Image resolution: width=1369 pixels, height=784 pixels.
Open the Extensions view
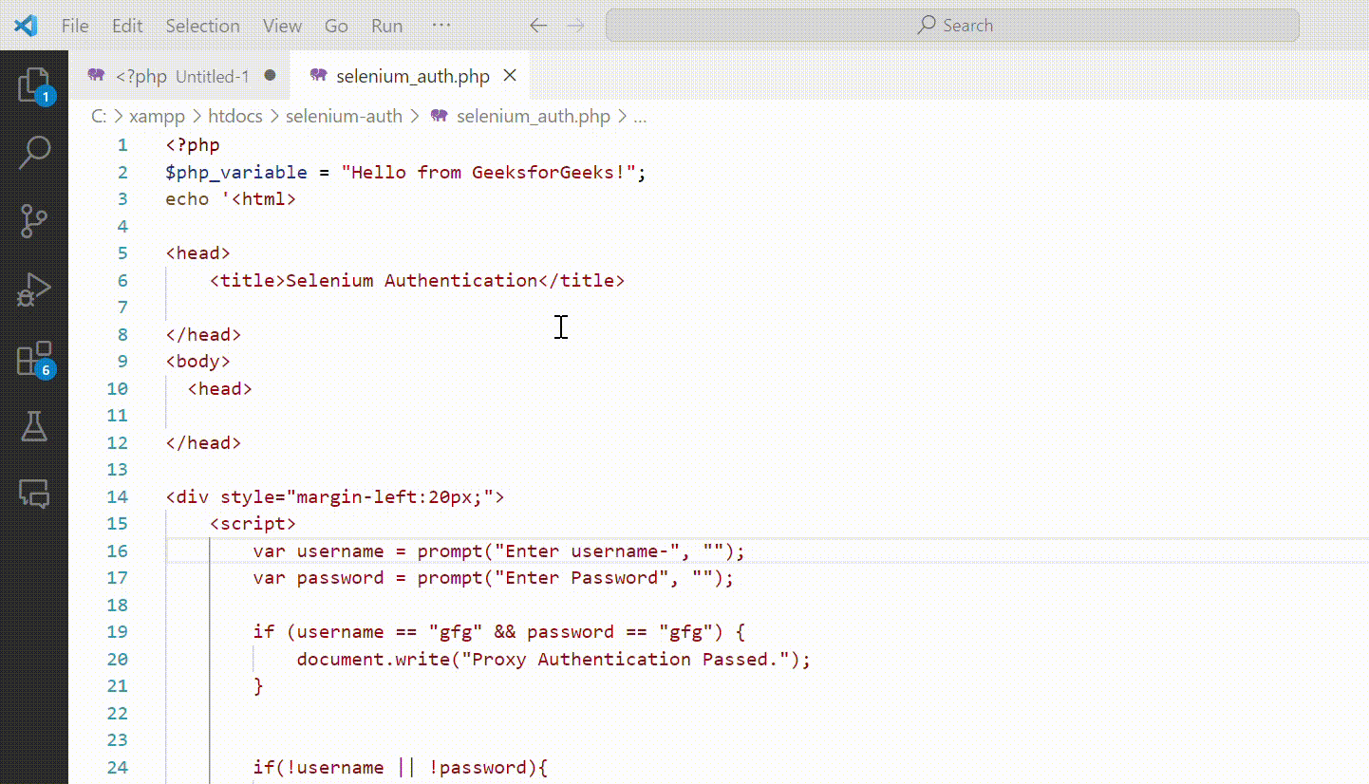coord(34,357)
